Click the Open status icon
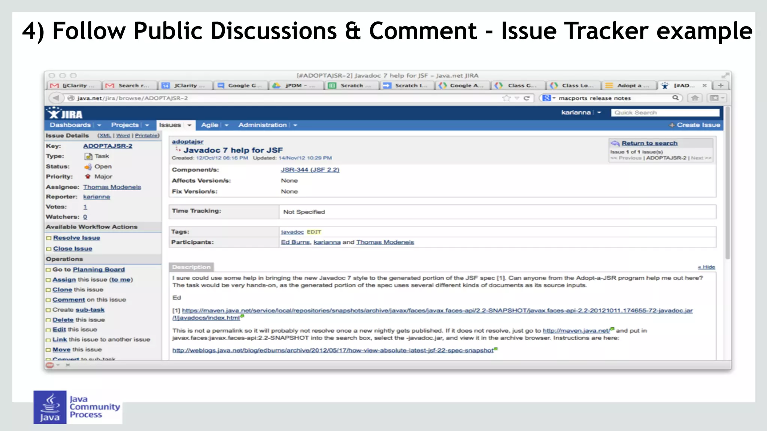Image resolution: width=767 pixels, height=431 pixels. click(88, 167)
